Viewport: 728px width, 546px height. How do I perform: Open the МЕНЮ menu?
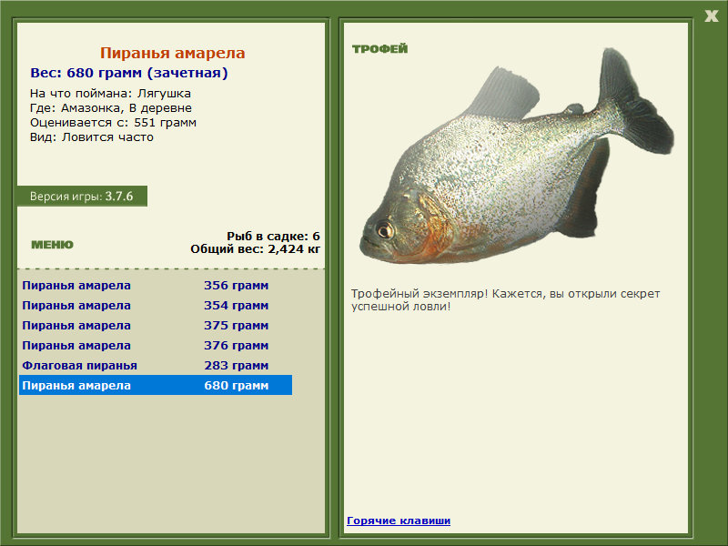(53, 245)
